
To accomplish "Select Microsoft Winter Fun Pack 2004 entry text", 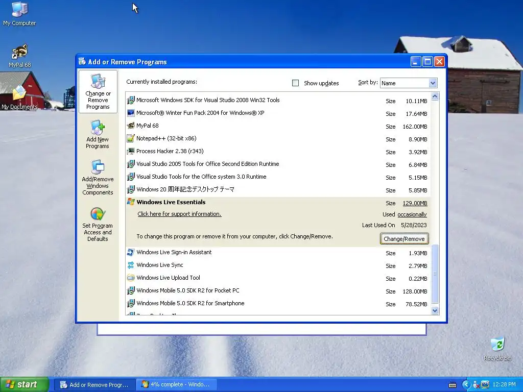I will tap(200, 113).
